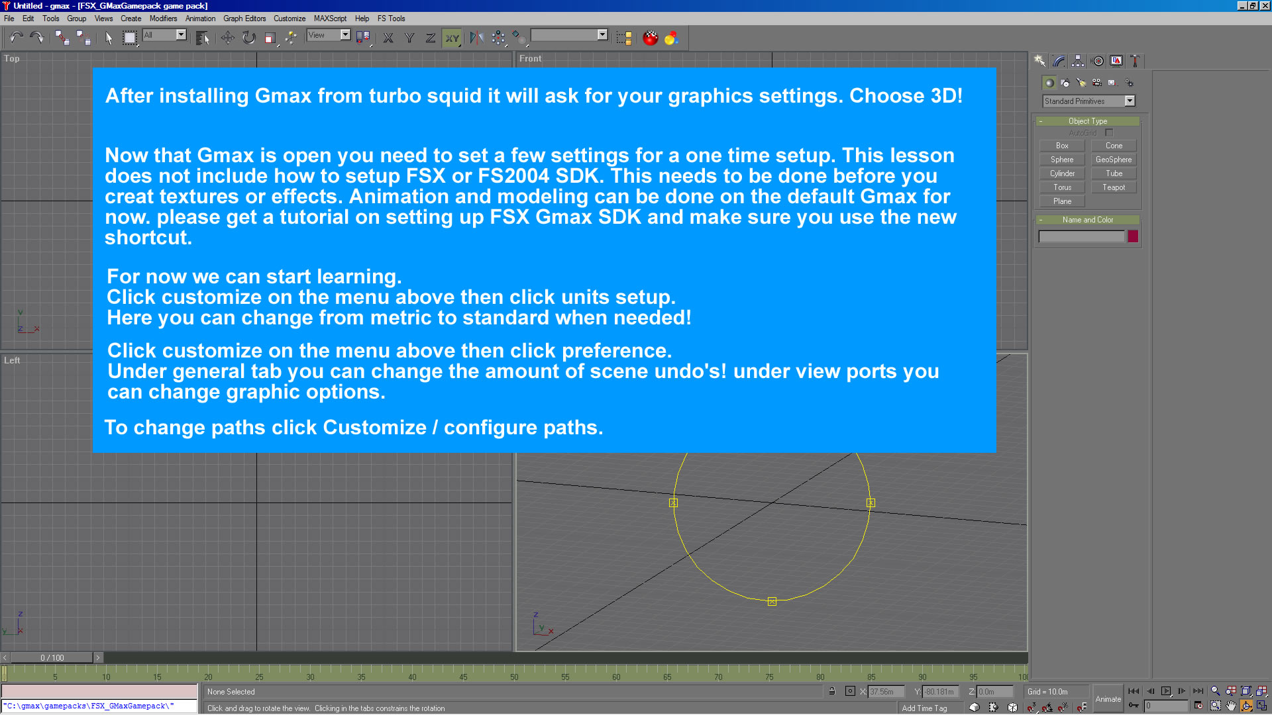Screen dimensions: 1272x715
Task: Switch to the Lights creation category
Action: 1081,83
